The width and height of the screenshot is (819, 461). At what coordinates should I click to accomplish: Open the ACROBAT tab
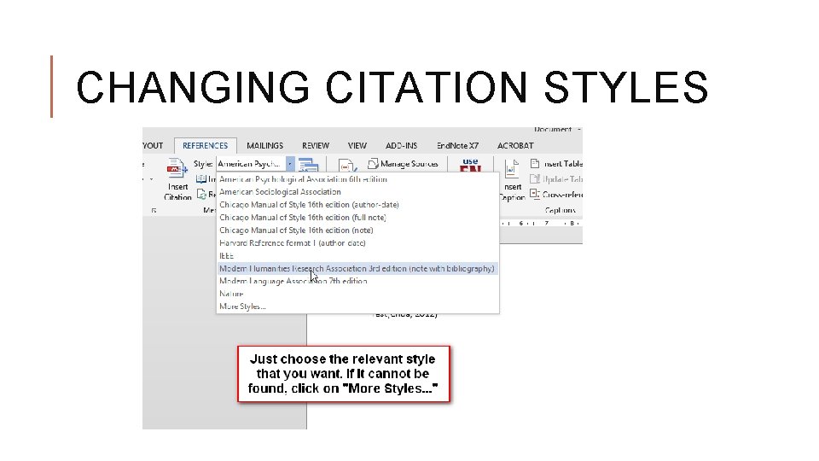pos(515,146)
